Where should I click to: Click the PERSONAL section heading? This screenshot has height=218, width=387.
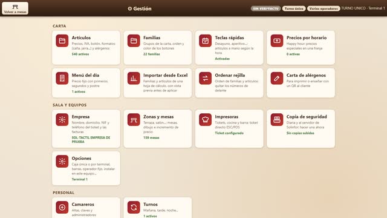coord(63,193)
